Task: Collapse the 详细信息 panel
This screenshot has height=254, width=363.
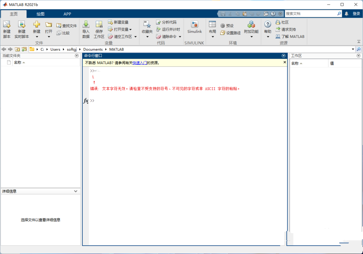Action: 76,191
